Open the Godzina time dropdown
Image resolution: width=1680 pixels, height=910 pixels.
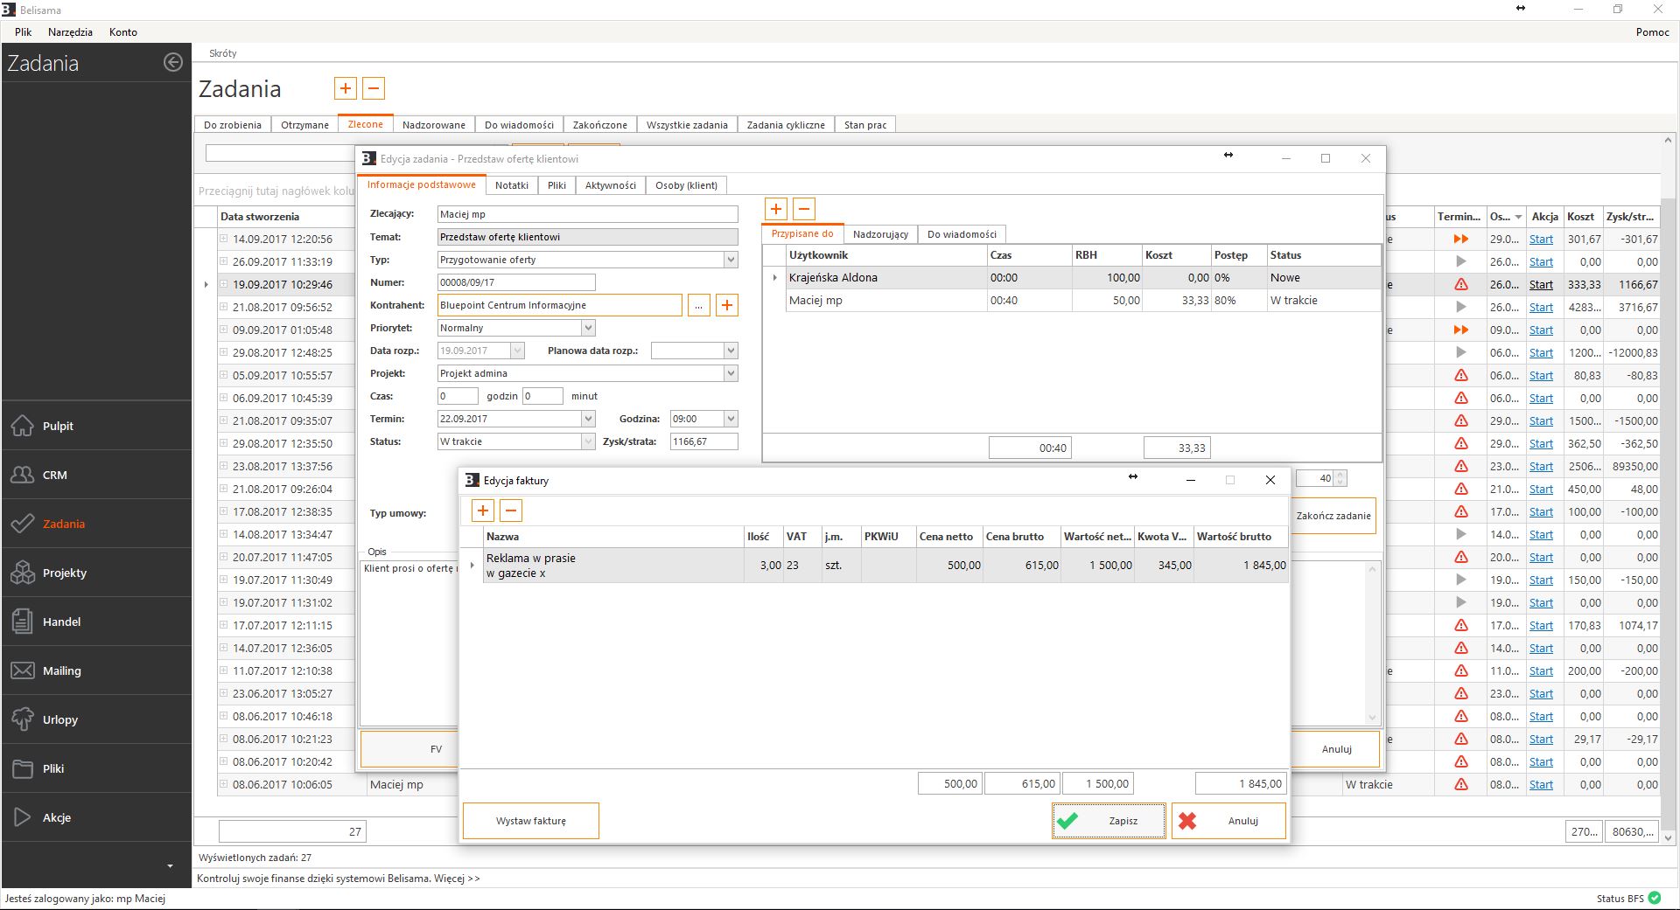731,419
